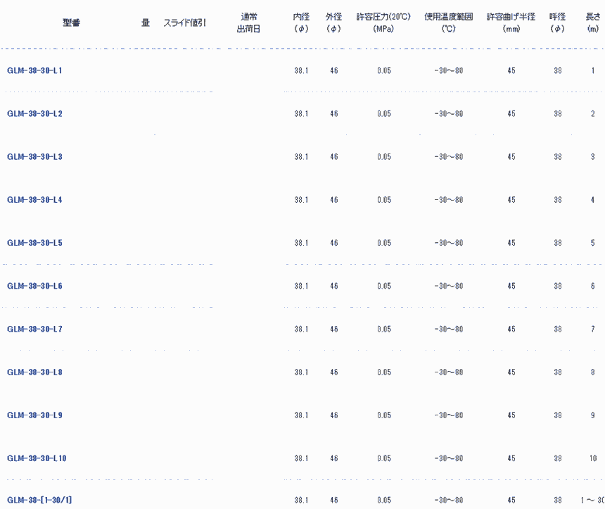Image resolution: width=605 pixels, height=509 pixels.
Task: Select the GLM-38-30-L10 part number
Action: pyautogui.click(x=37, y=458)
